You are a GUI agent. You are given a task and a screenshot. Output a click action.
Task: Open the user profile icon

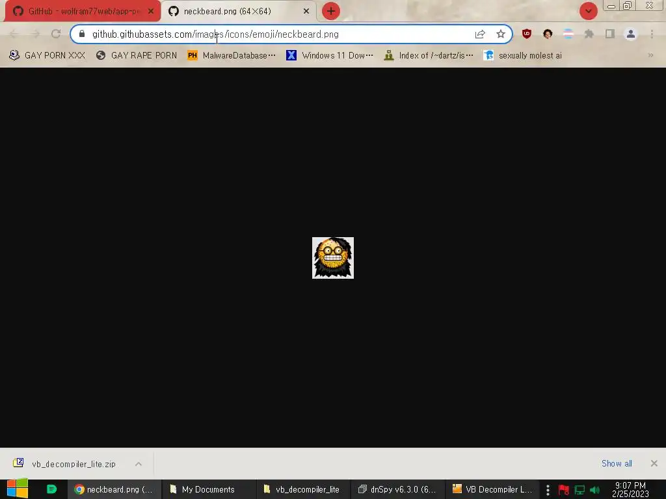coord(631,34)
